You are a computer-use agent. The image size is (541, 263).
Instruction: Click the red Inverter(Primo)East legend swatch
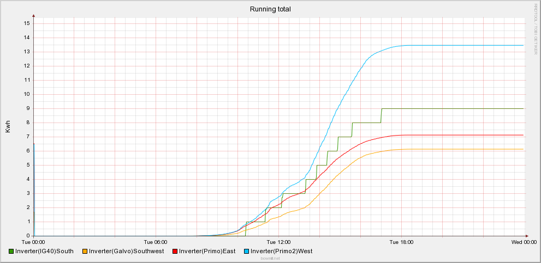pyautogui.click(x=175, y=251)
